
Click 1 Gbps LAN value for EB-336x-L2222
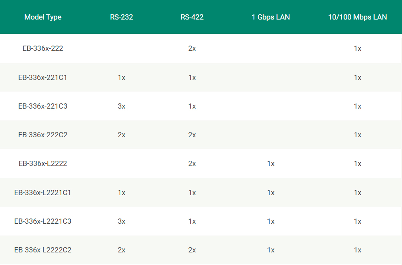point(271,164)
